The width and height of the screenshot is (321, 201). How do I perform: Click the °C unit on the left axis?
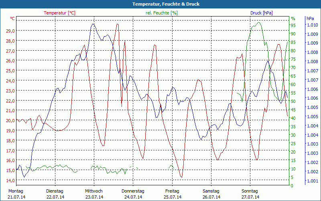(x=12, y=19)
